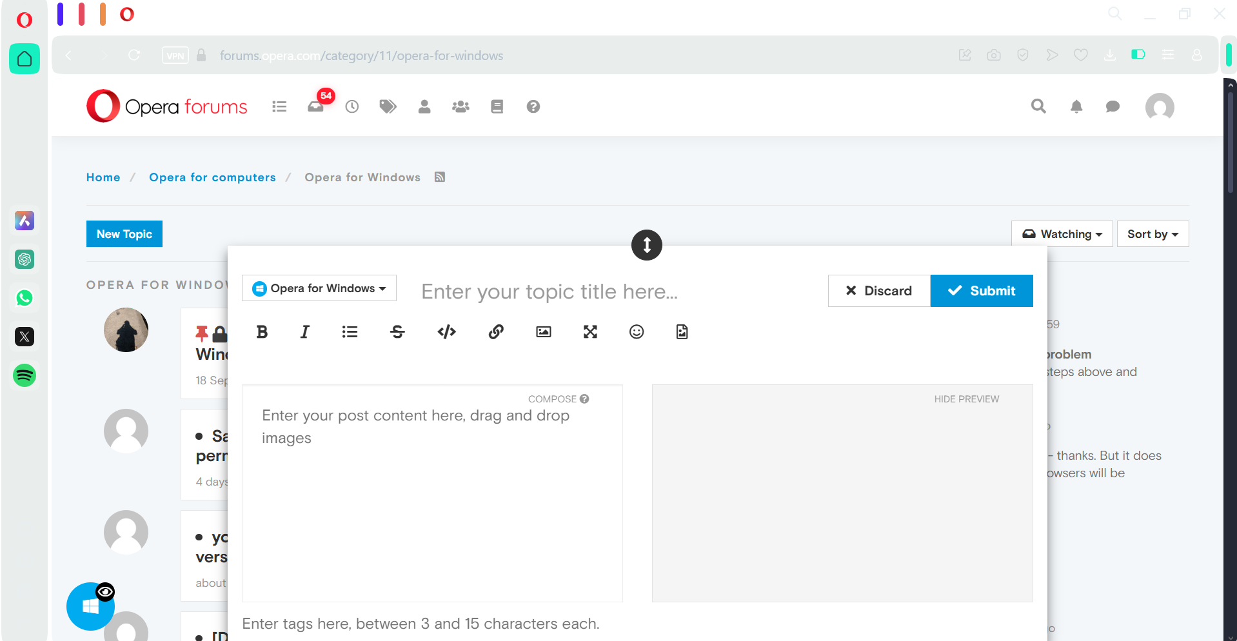
Task: Open Opera easy setup menu
Action: pyautogui.click(x=1168, y=55)
